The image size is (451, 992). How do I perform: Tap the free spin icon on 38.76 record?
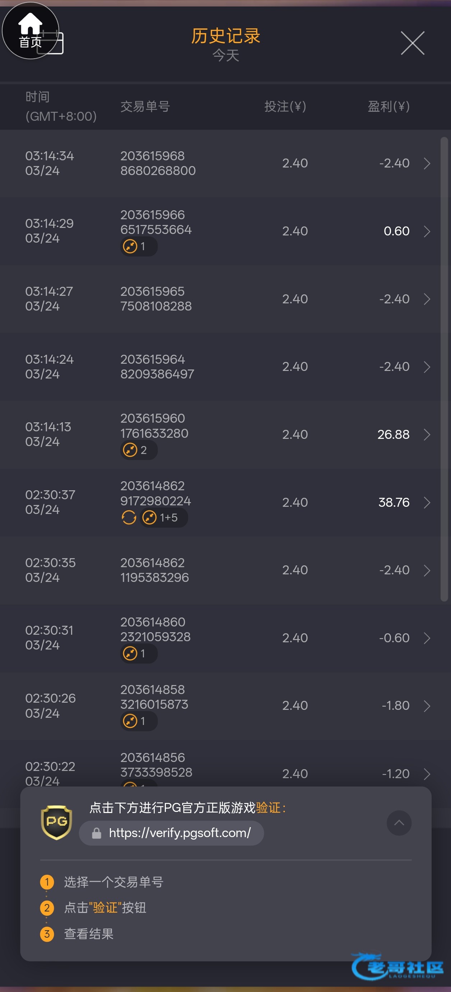(x=129, y=518)
